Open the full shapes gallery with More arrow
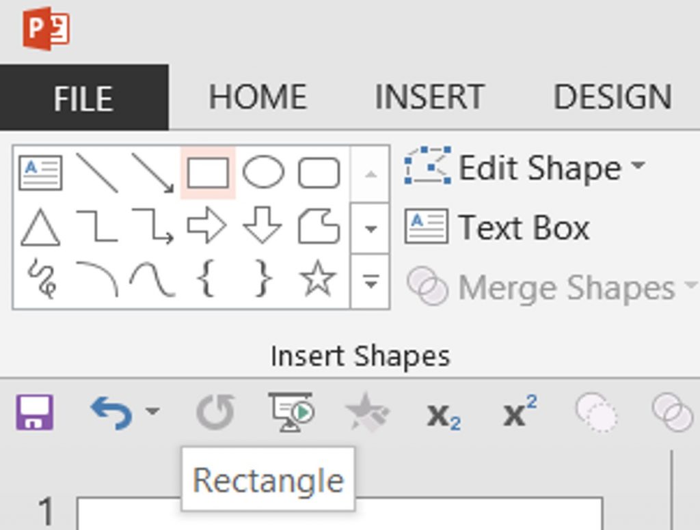The image size is (700, 530). 370,279
